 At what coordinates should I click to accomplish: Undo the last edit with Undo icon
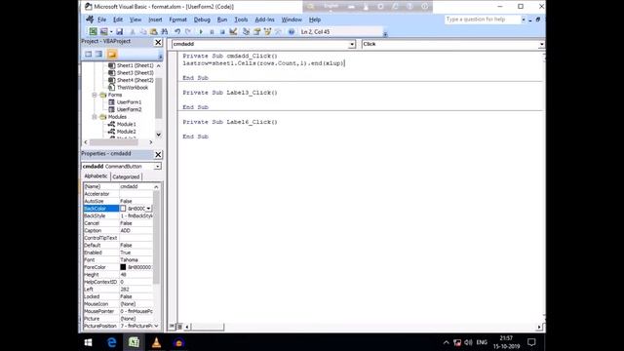(x=177, y=32)
